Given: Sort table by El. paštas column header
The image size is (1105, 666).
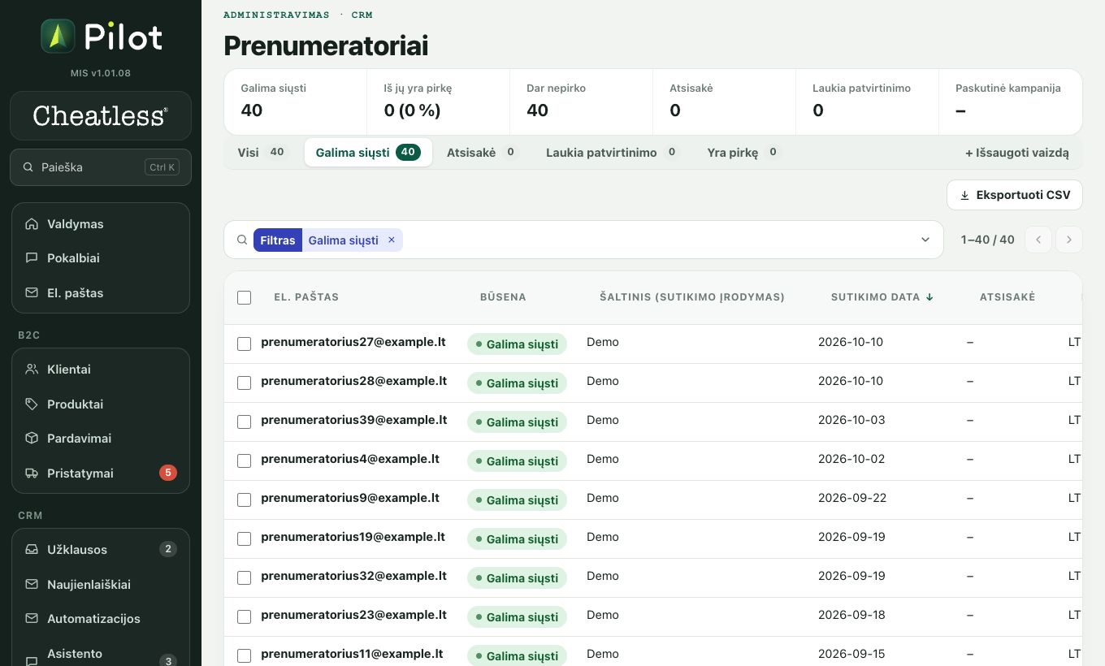Looking at the screenshot, I should tap(306, 297).
